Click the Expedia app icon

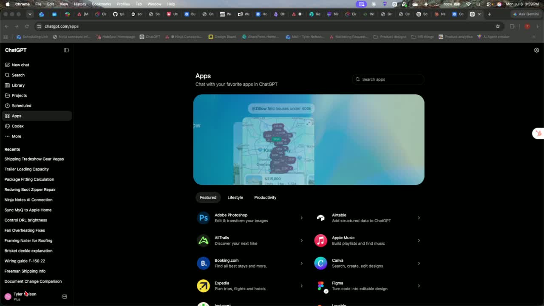pyautogui.click(x=204, y=286)
